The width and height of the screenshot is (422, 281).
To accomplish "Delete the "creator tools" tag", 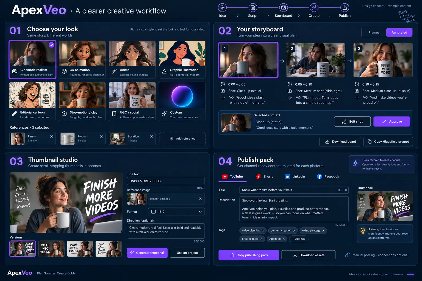I will [261, 239].
